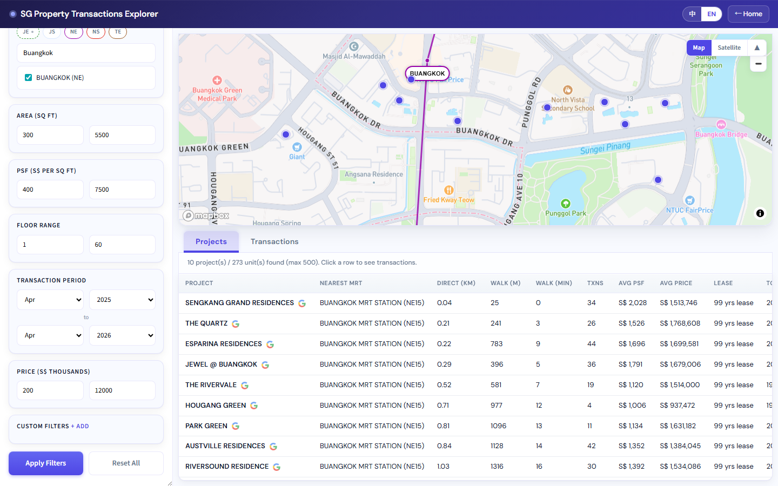778x486 pixels.
Task: Click the maximum price field showing 12000
Action: [x=122, y=390]
